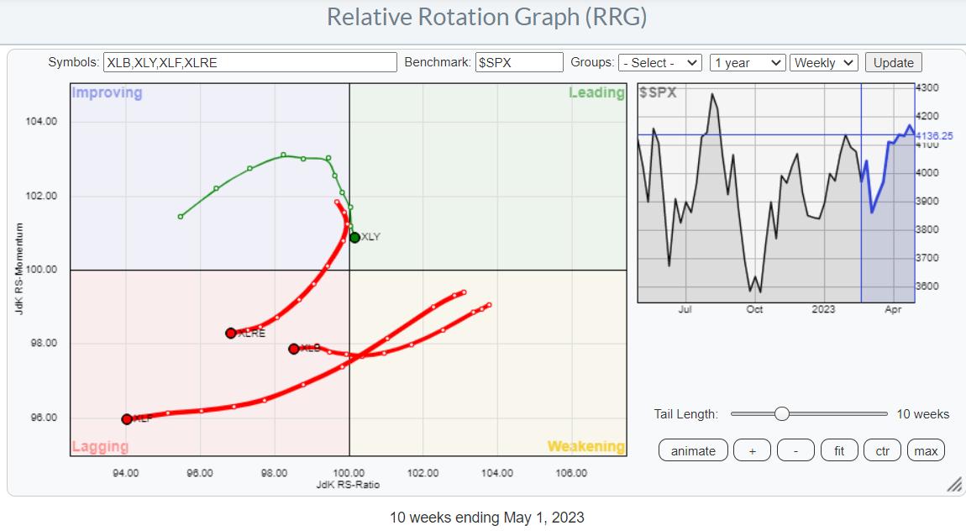Click the resize handle at panel corner
Viewport: 966px width, 531px height.
point(953,486)
